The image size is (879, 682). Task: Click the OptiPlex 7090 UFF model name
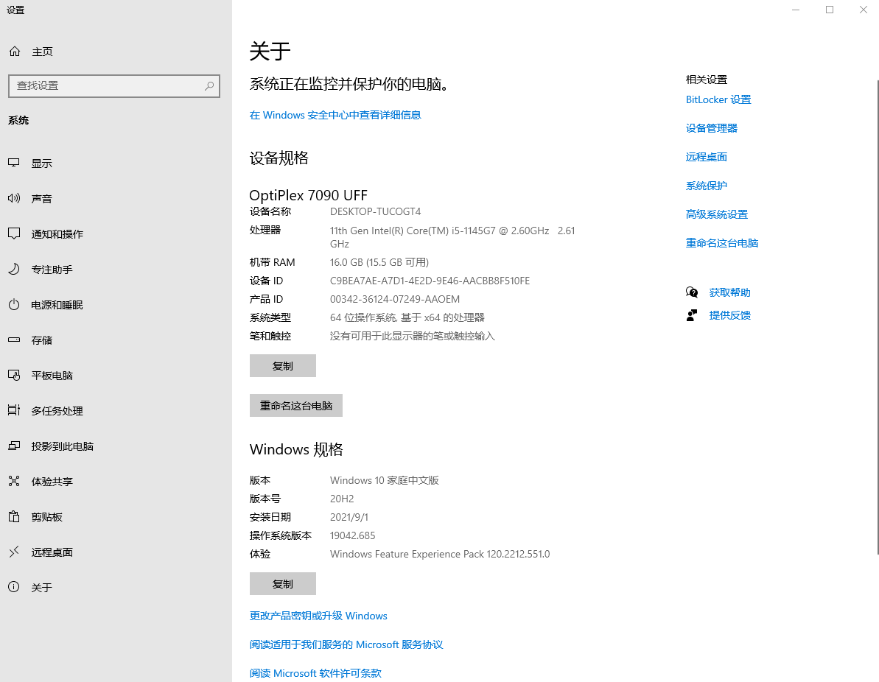click(308, 195)
